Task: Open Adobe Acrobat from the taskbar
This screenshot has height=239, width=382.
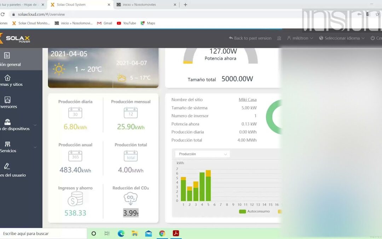Action: pos(176,234)
